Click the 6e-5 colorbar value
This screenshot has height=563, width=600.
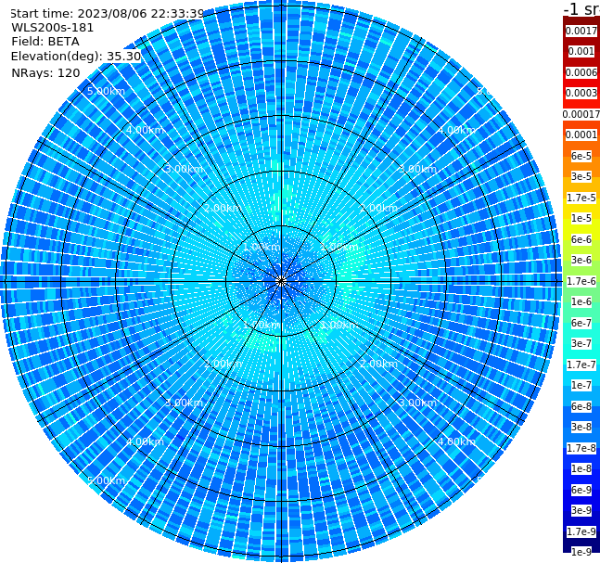(x=581, y=156)
